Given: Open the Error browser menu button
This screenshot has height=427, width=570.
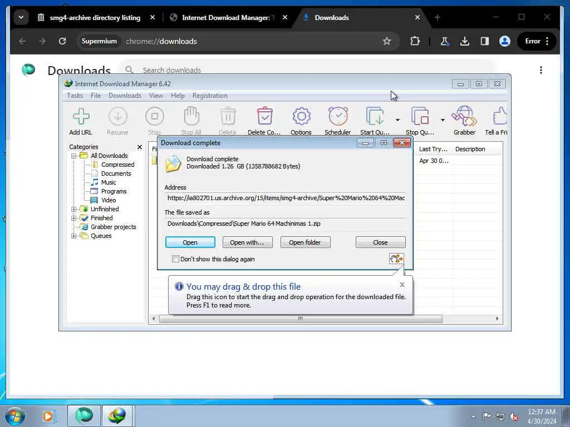Looking at the screenshot, I should click(537, 41).
